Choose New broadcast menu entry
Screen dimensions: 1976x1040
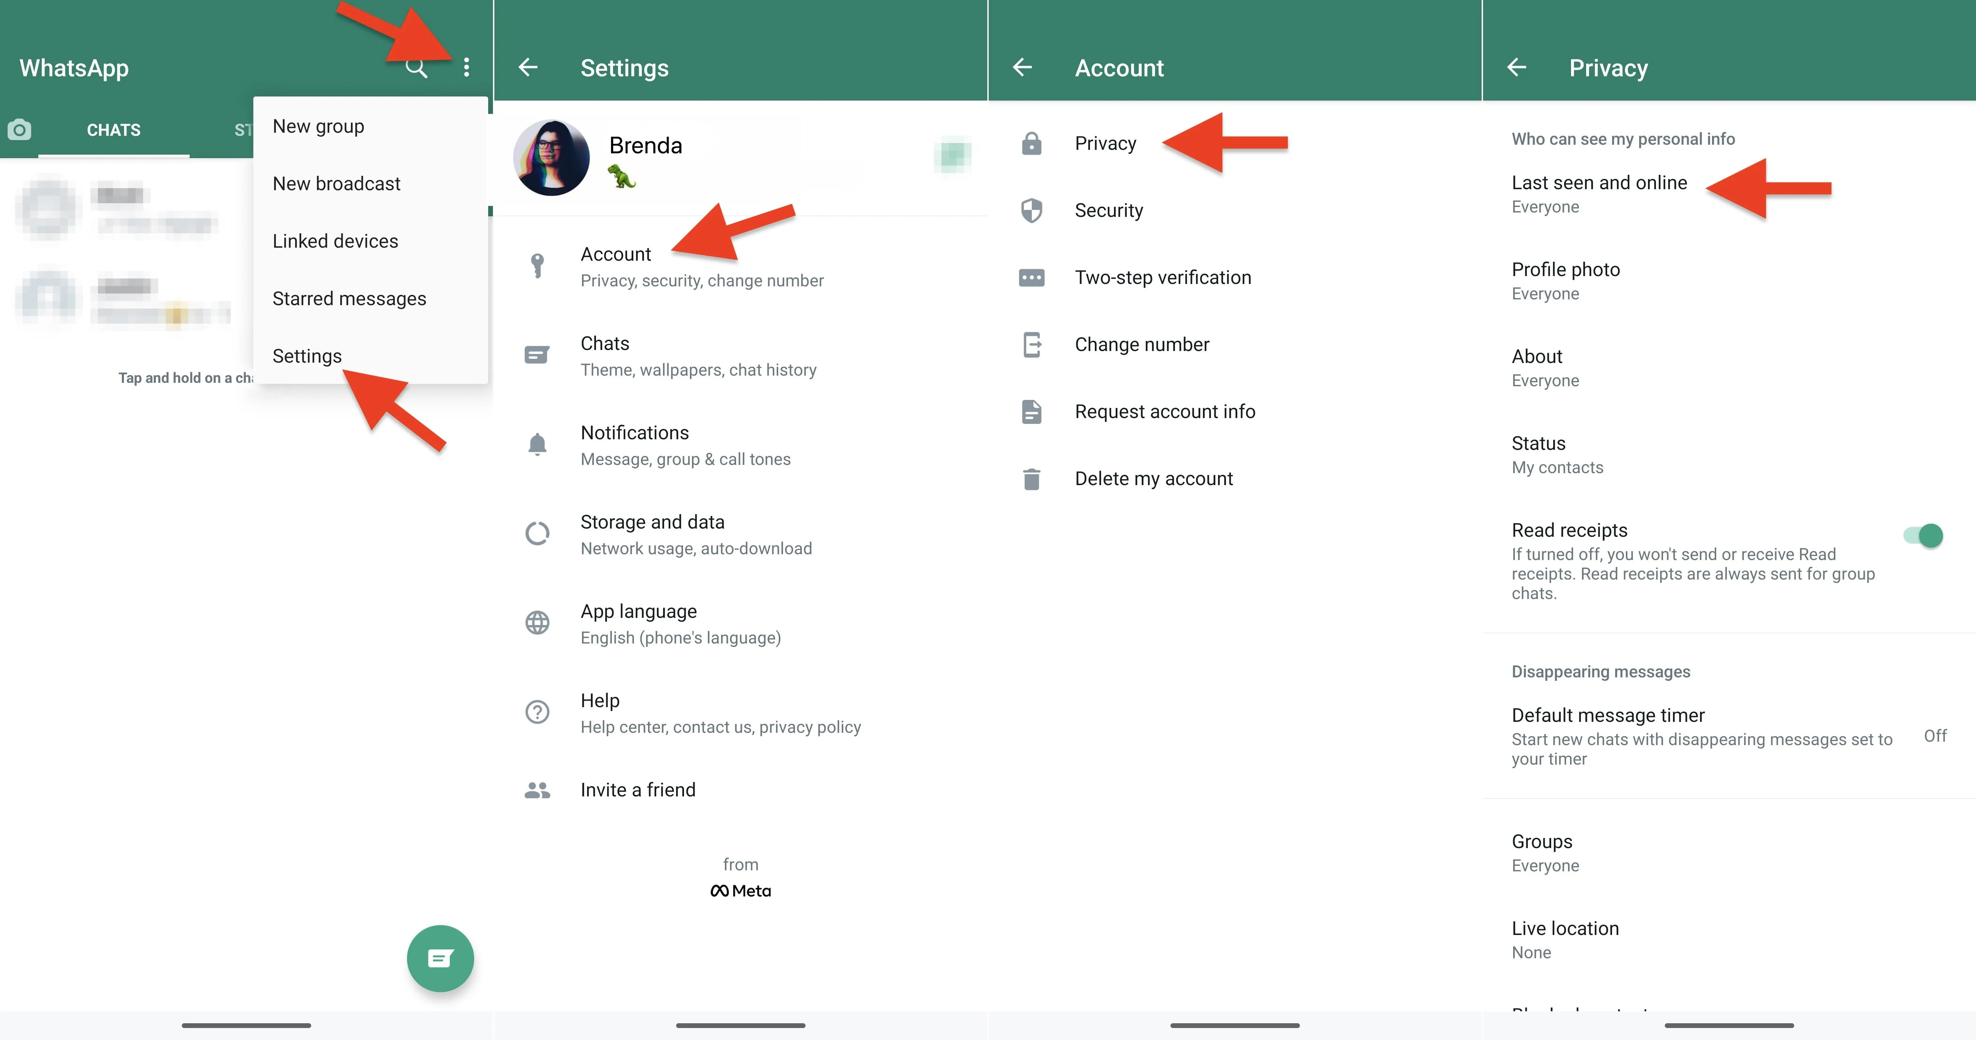370,184
